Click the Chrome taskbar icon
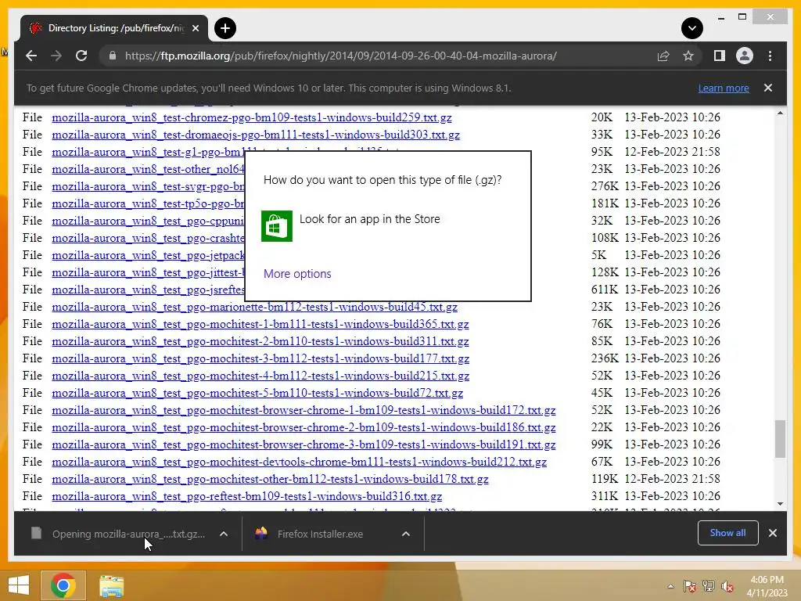 pos(63,585)
